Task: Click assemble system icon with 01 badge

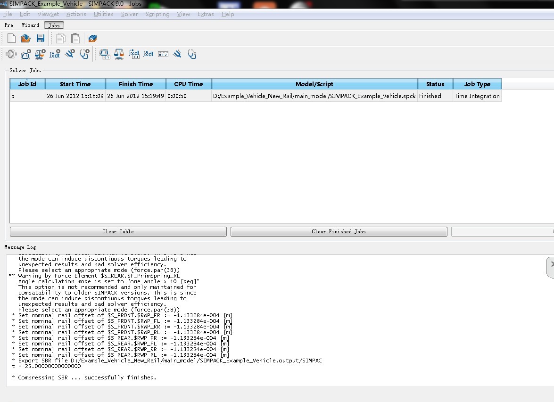Action: coord(105,54)
